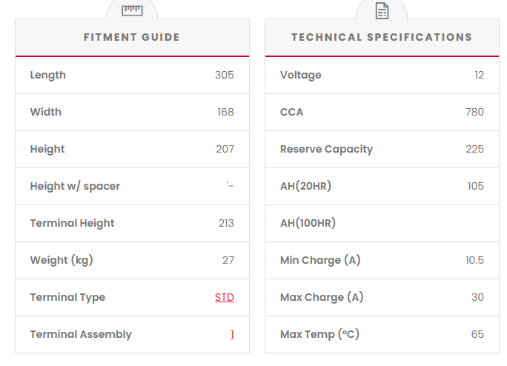The image size is (507, 366).
Task: Open the STD terminal type link
Action: pyautogui.click(x=225, y=297)
